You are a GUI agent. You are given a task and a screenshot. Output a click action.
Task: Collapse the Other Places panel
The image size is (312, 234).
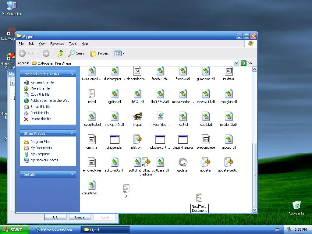[x=72, y=133]
